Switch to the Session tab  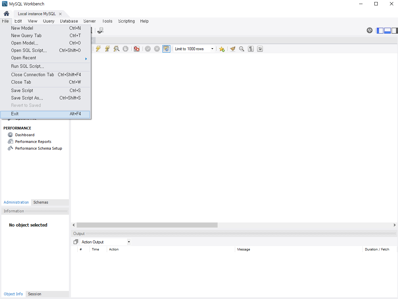pyautogui.click(x=34, y=294)
